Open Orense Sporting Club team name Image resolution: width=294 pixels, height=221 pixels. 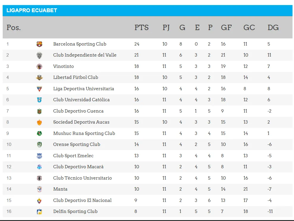click(77, 144)
